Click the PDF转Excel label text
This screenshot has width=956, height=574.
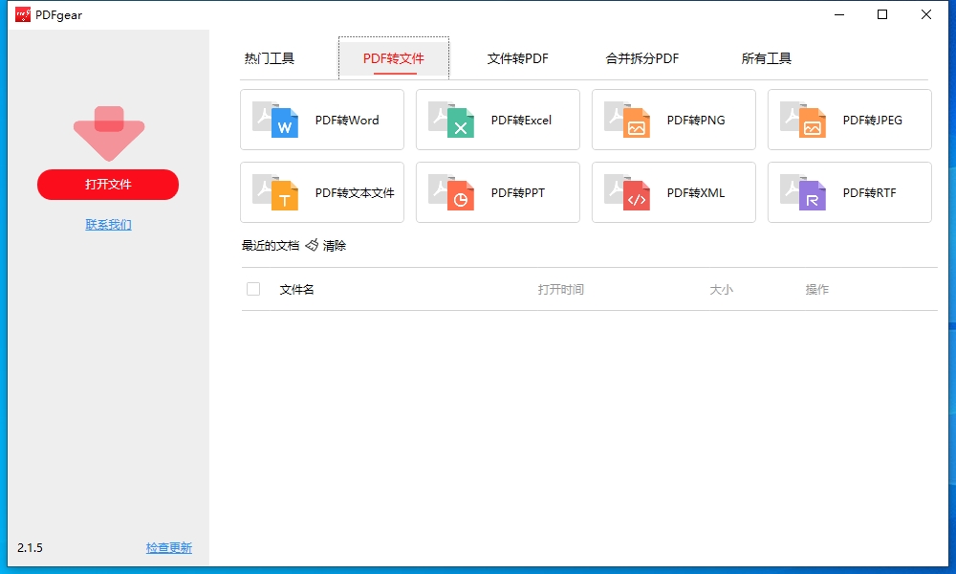click(x=521, y=121)
